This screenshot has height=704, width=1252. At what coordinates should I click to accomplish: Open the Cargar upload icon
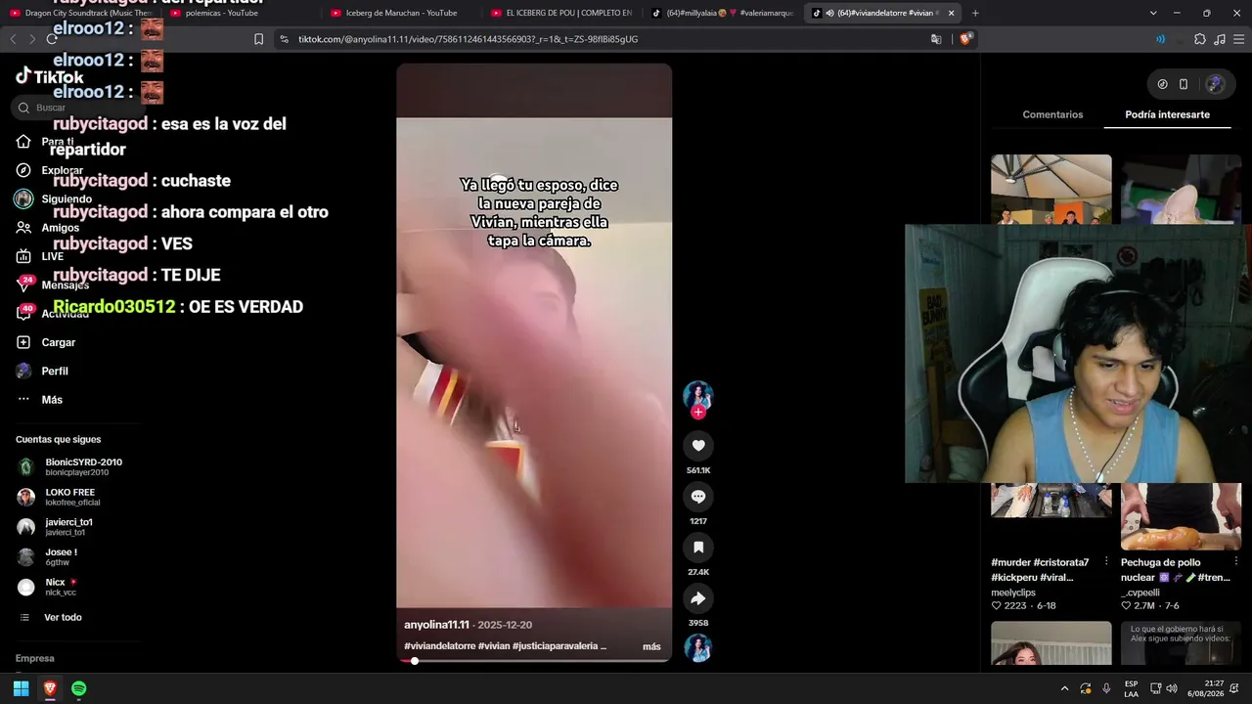tap(23, 342)
